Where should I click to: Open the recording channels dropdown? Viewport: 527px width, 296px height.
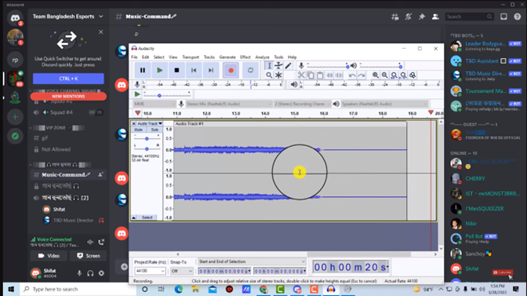pos(303,104)
